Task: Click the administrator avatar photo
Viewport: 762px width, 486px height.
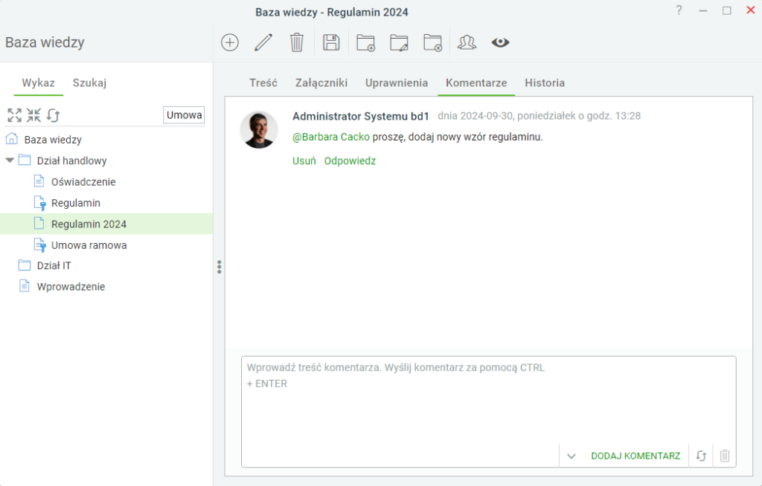Action: coord(259,129)
